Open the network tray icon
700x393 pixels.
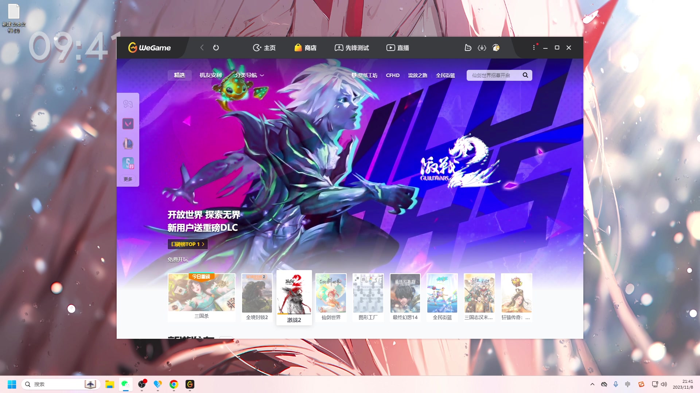[655, 384]
